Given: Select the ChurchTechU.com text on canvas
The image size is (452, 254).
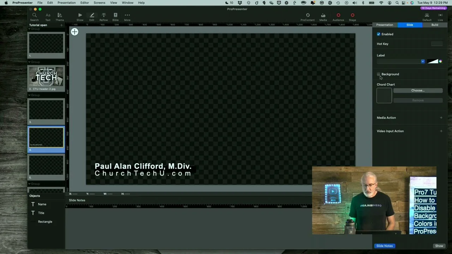Looking at the screenshot, I should tap(143, 174).
